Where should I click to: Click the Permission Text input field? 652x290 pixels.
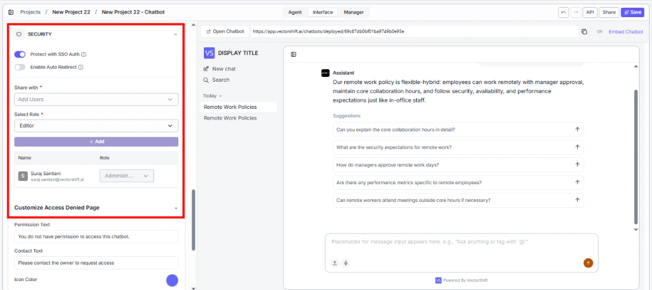click(x=96, y=237)
